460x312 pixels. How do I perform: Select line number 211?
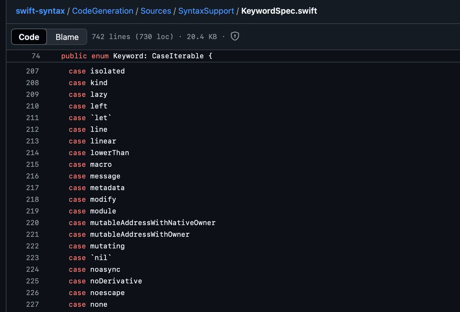coord(33,118)
